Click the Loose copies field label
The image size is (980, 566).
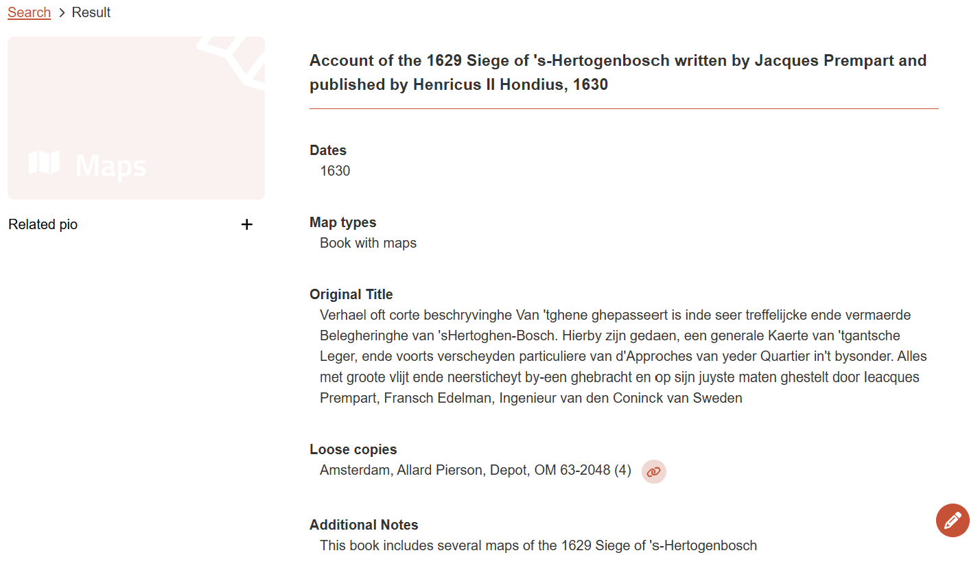(x=353, y=449)
